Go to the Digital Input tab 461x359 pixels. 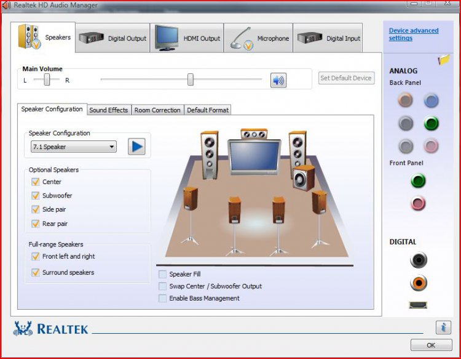(x=328, y=38)
